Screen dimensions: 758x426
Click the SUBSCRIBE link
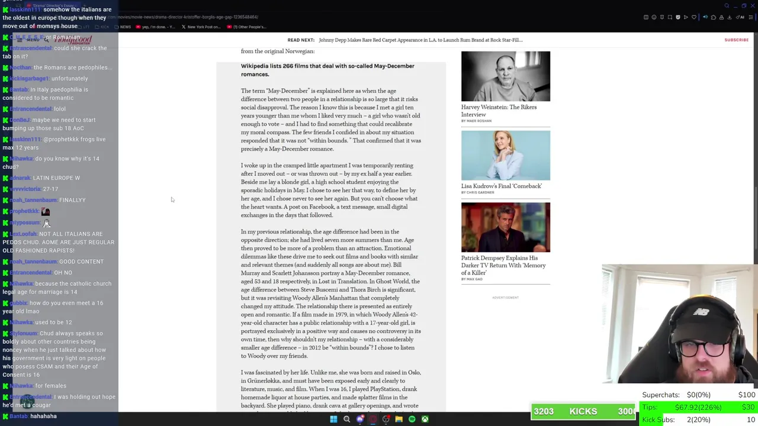click(736, 40)
